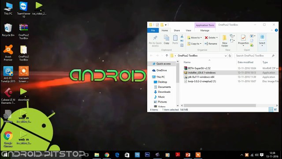Launch AVG PC TuneUp 2015 shortcut
The height and width of the screenshot is (159, 282).
click(8, 75)
